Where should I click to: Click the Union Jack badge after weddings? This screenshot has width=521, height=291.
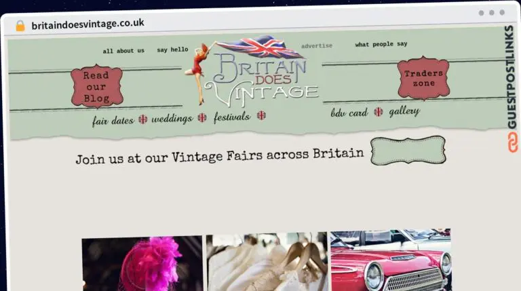202,117
